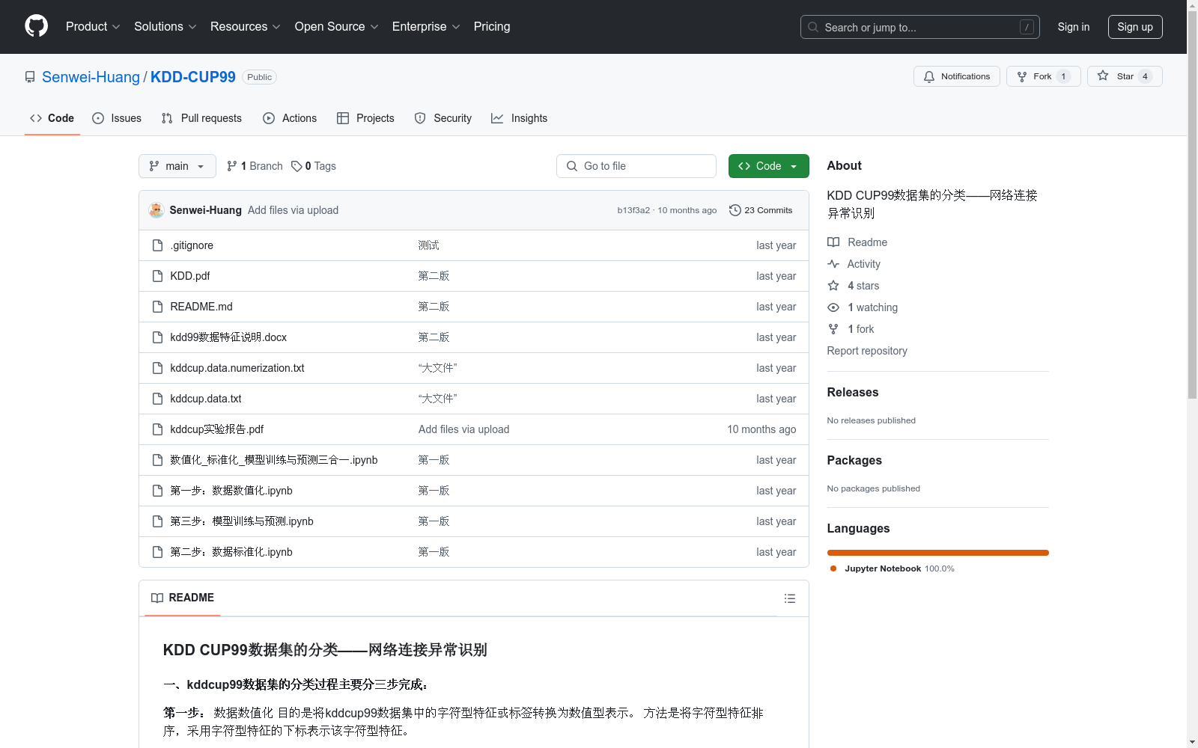Switch to the Issues tab
This screenshot has height=748, width=1198.
117,118
